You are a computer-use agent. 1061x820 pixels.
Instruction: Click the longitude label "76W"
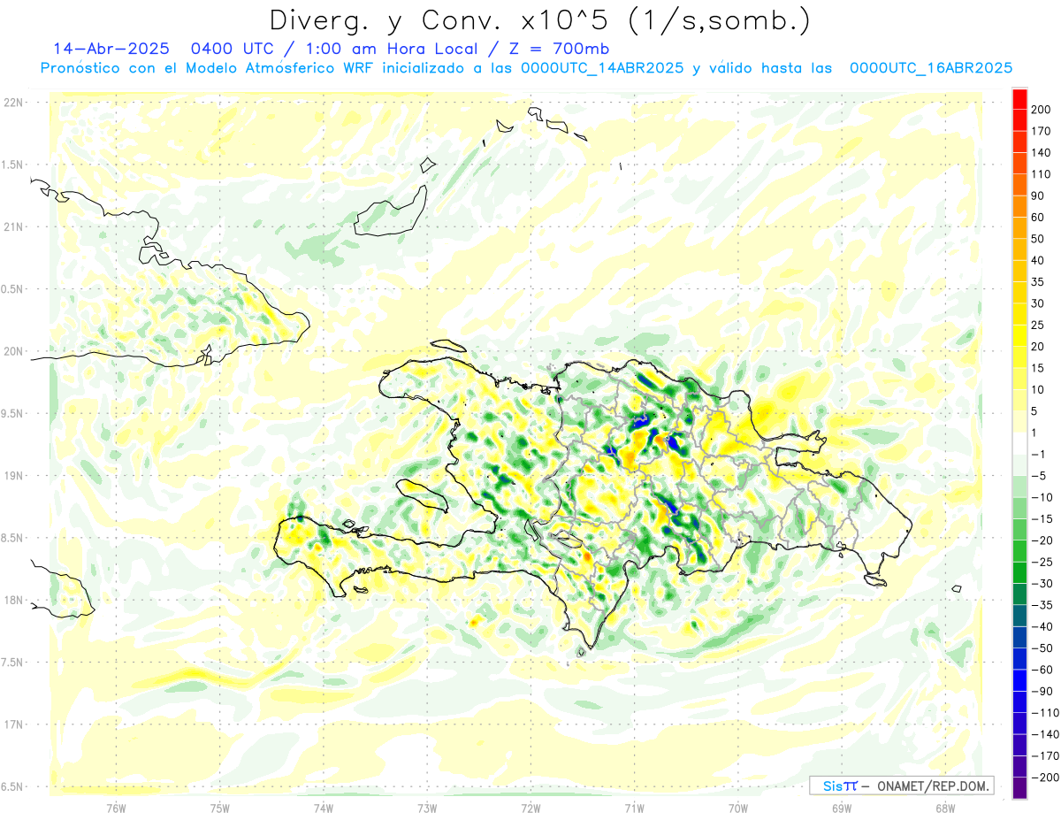[116, 809]
